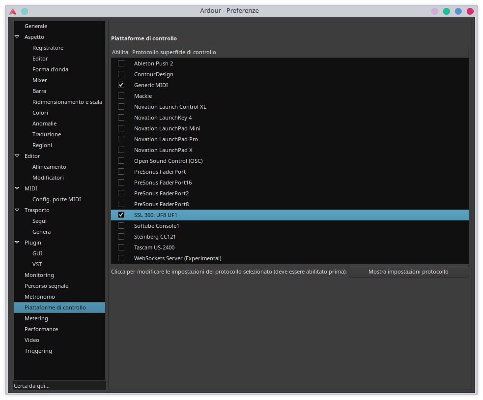Click the blue circle title bar button
Viewport: 483px width, 400px height.
point(458,11)
